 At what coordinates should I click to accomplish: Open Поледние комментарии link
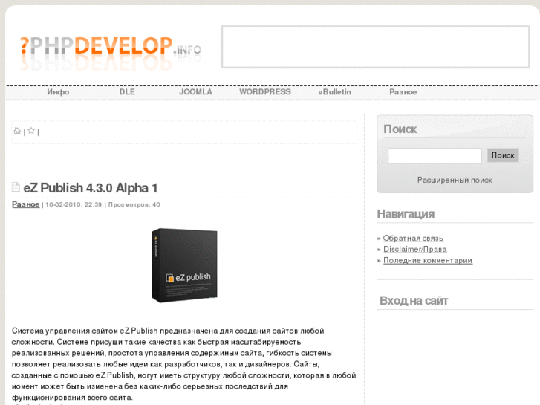(428, 260)
